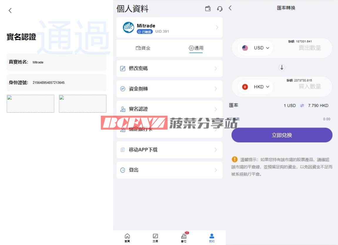Open customer support headset icon

[220, 9]
